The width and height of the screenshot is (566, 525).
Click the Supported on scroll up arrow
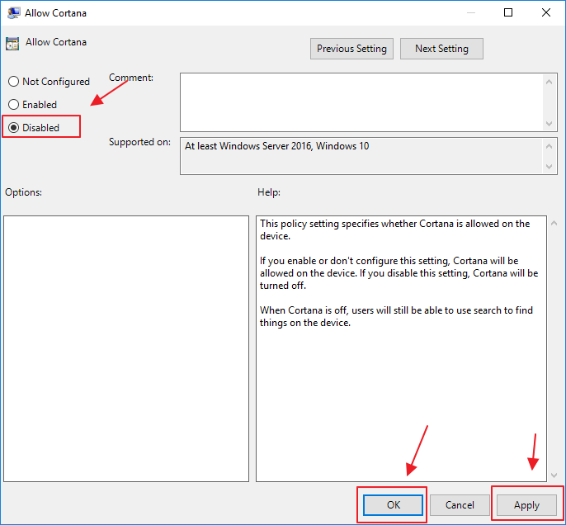[x=549, y=146]
